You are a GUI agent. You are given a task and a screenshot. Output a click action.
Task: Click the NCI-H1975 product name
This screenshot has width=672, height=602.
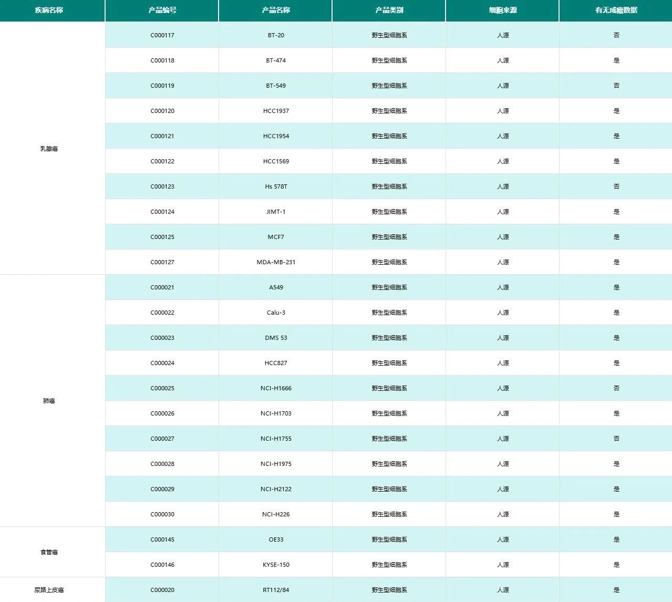pos(276,464)
